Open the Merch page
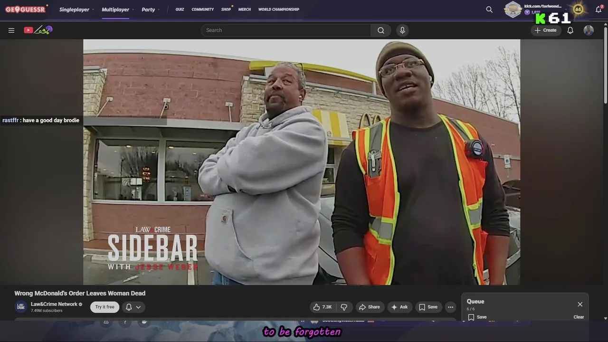 [x=245, y=9]
